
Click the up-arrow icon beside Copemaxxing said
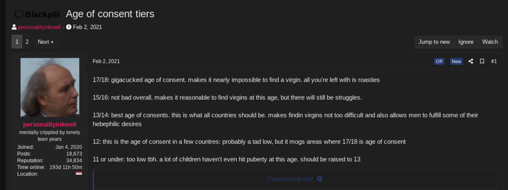pos(320,179)
